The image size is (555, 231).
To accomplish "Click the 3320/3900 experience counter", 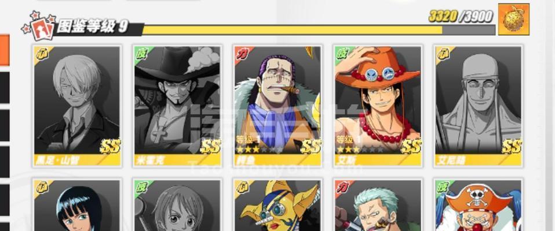I will (x=461, y=16).
